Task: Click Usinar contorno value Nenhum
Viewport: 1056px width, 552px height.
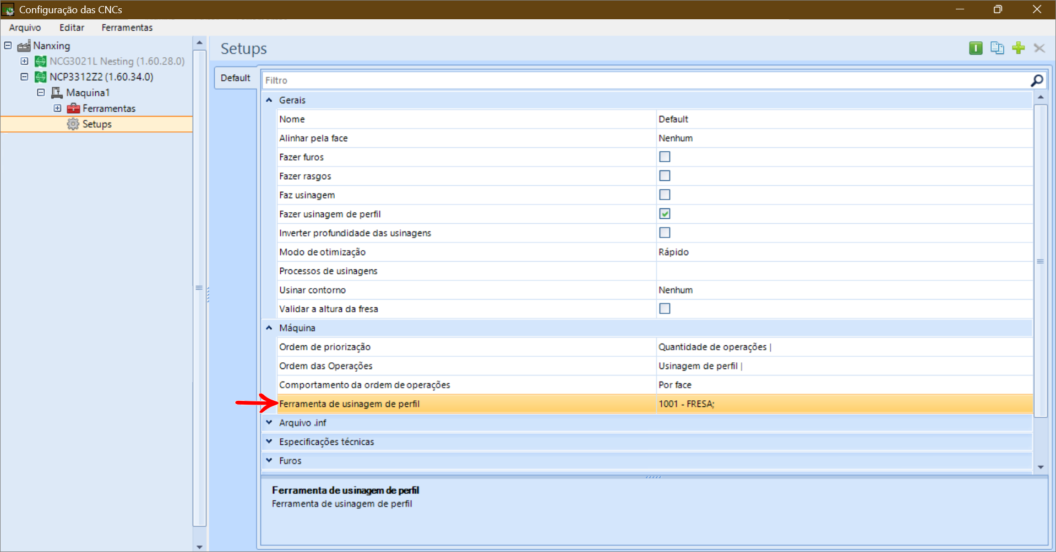Action: [x=676, y=290]
